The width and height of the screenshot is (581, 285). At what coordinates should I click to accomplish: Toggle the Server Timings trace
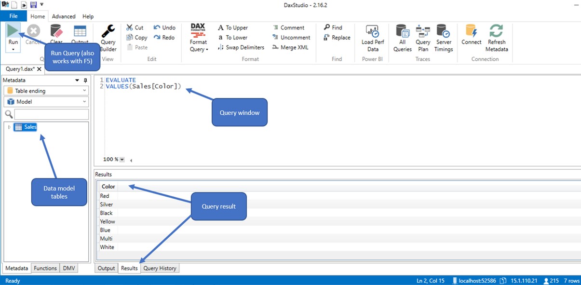(444, 38)
